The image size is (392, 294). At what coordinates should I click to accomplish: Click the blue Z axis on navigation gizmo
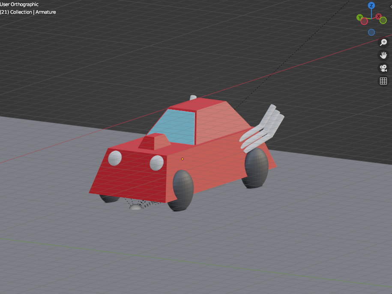point(371,6)
